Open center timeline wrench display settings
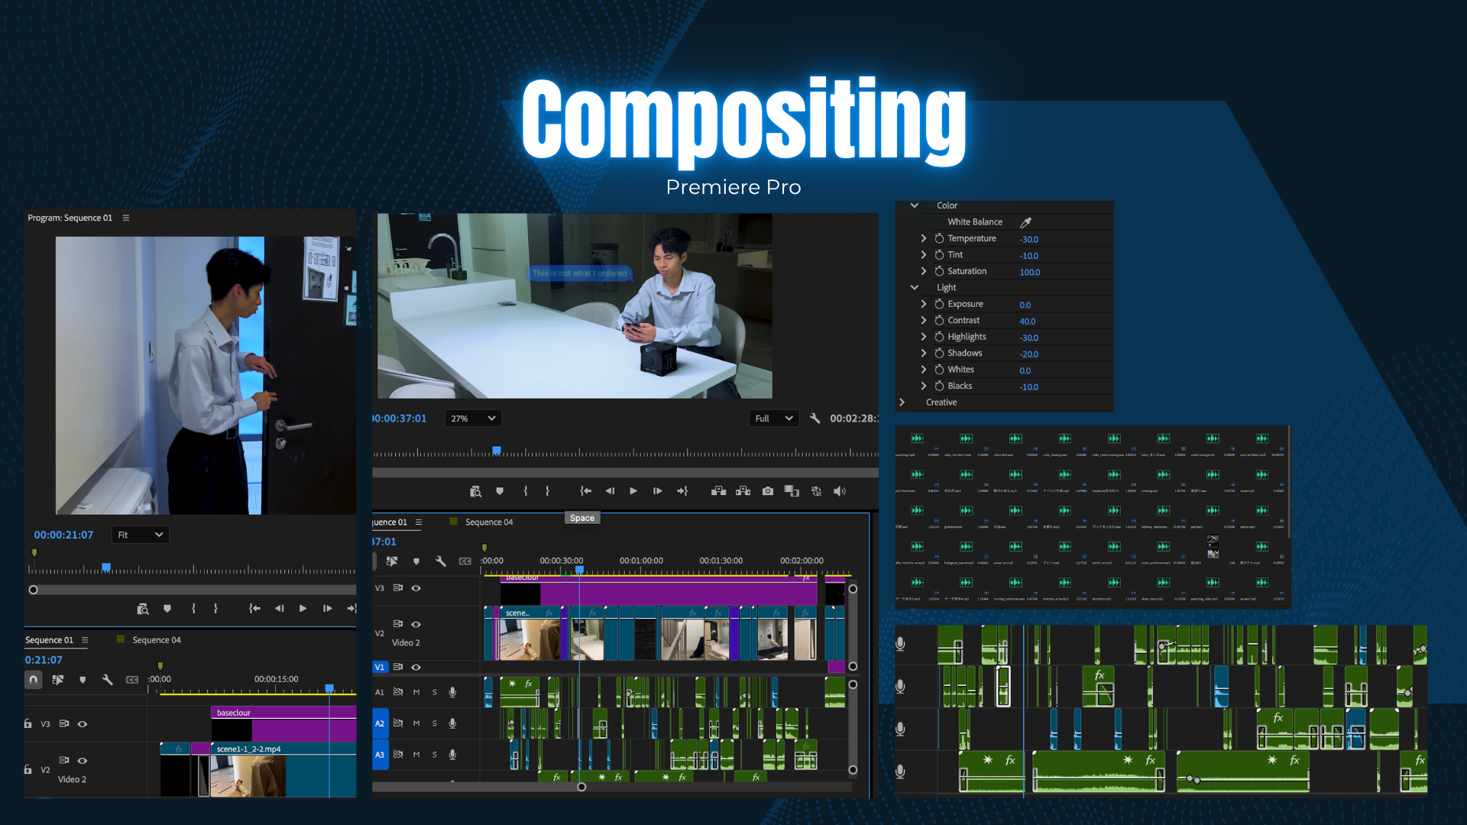Screen dimensions: 1467x825 point(441,561)
